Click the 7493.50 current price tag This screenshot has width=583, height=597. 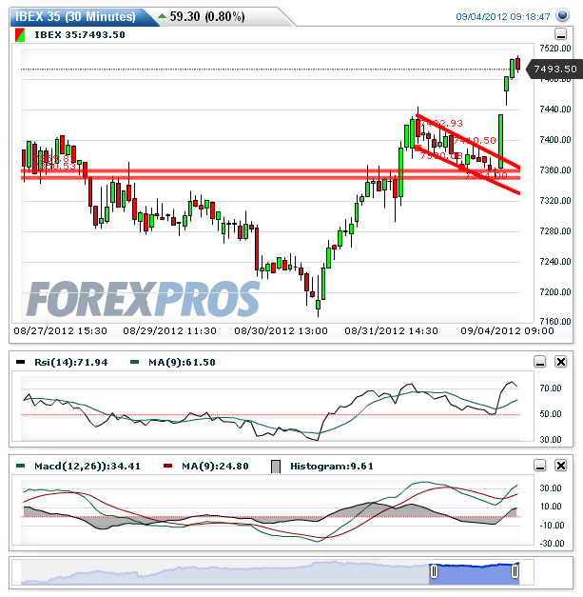554,70
